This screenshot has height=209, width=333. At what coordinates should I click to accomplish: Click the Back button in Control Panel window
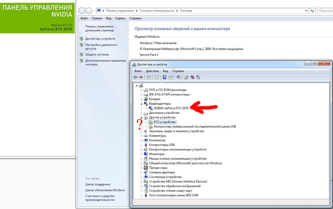pos(82,11)
